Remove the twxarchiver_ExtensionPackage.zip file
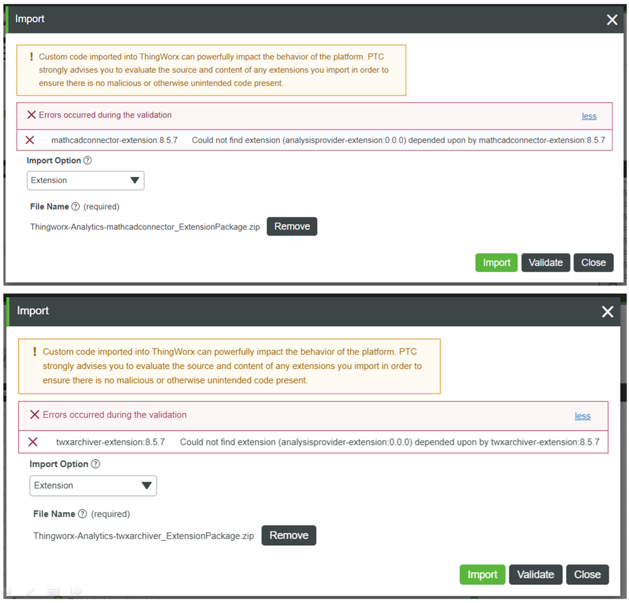Image resolution: width=629 pixels, height=603 pixels. pos(288,536)
